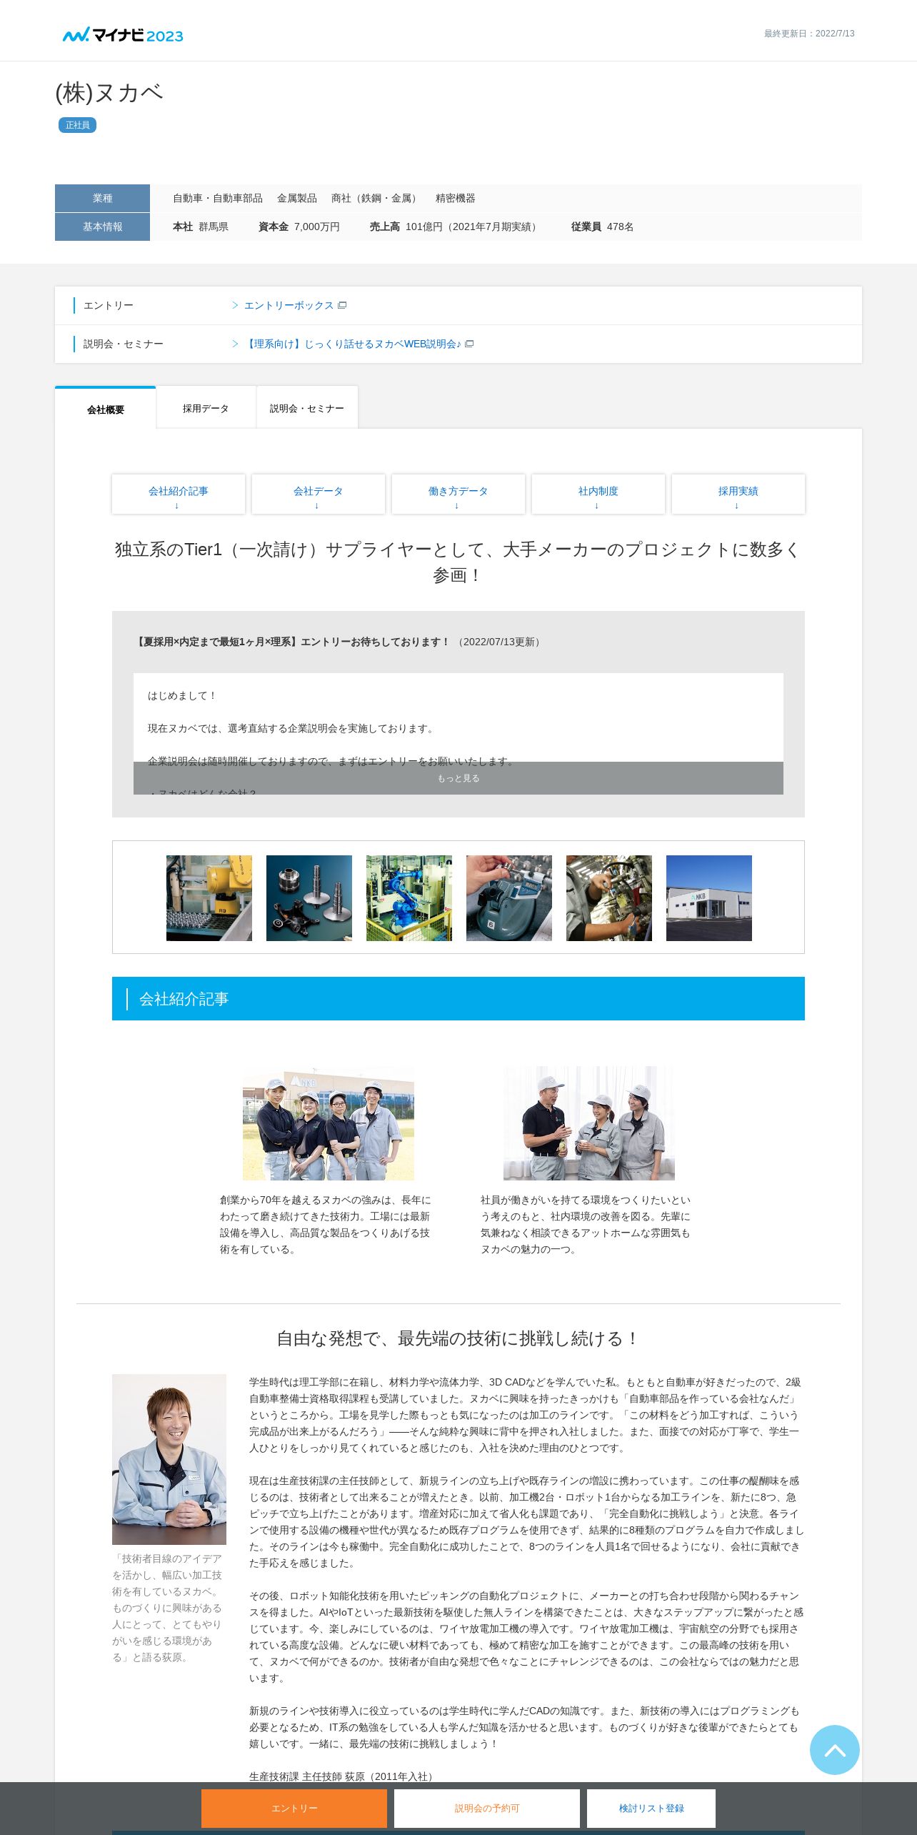
Task: Click the 業種 row label
Action: (x=102, y=199)
